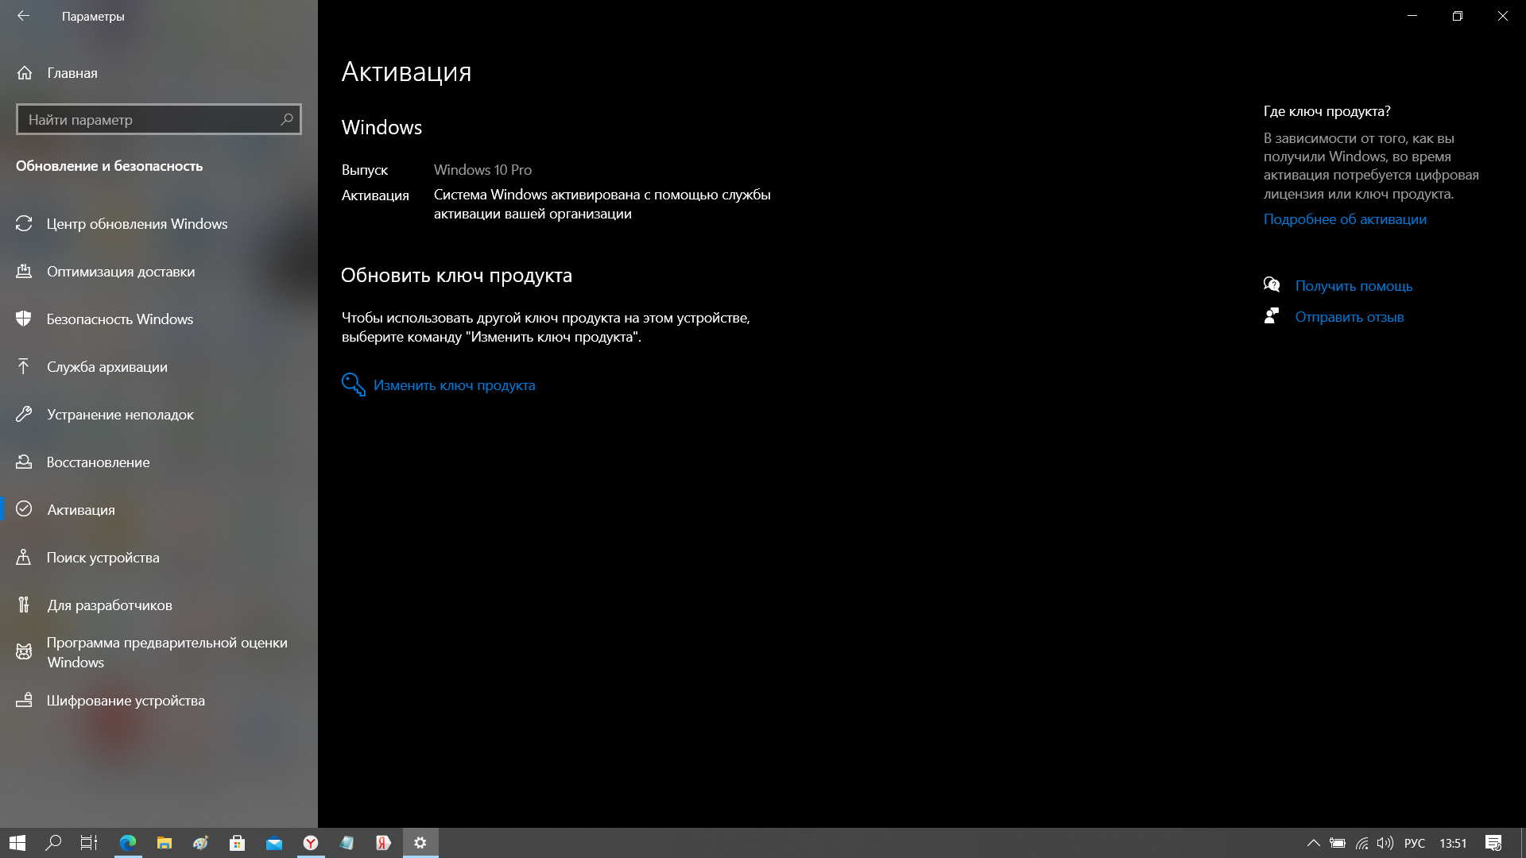The width and height of the screenshot is (1526, 858).
Task: Open Шифрование устройства section
Action: coord(159,701)
